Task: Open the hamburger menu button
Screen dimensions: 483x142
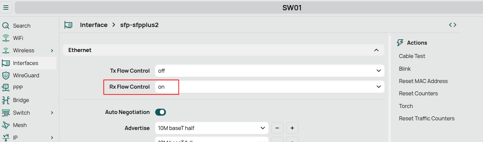Action: point(6,7)
